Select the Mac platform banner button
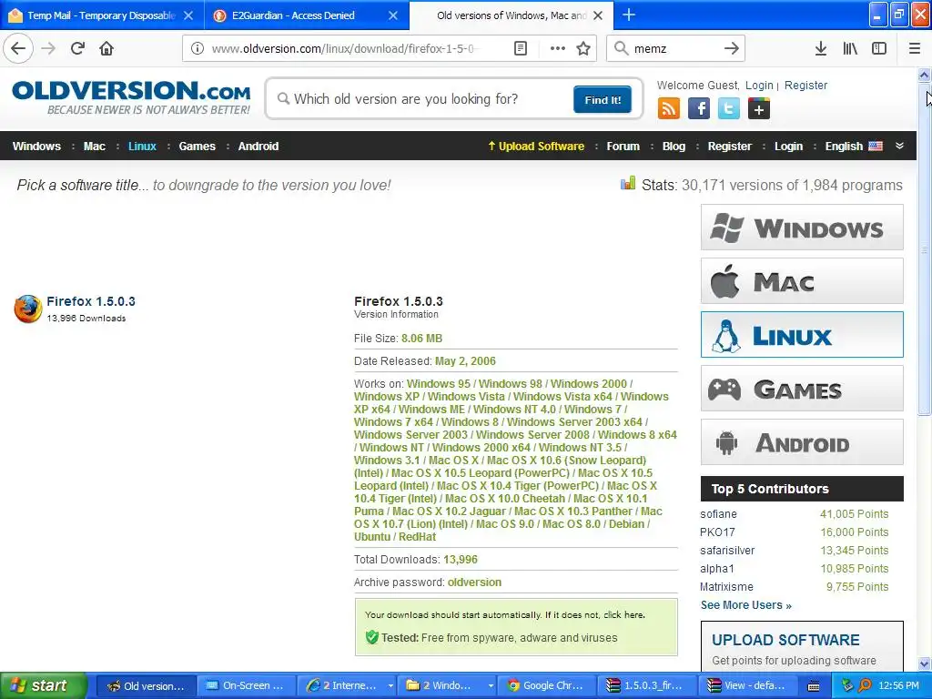 point(802,281)
